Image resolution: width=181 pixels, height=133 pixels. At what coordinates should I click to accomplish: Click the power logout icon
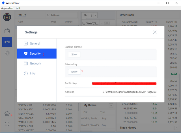7,124
